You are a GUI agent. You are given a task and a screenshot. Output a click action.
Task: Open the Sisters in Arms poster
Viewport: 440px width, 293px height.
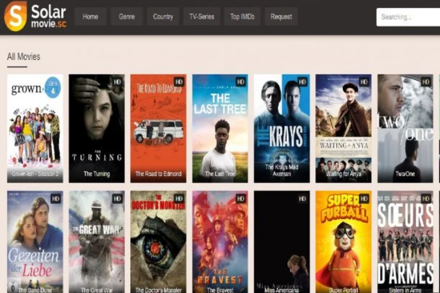tap(405, 242)
